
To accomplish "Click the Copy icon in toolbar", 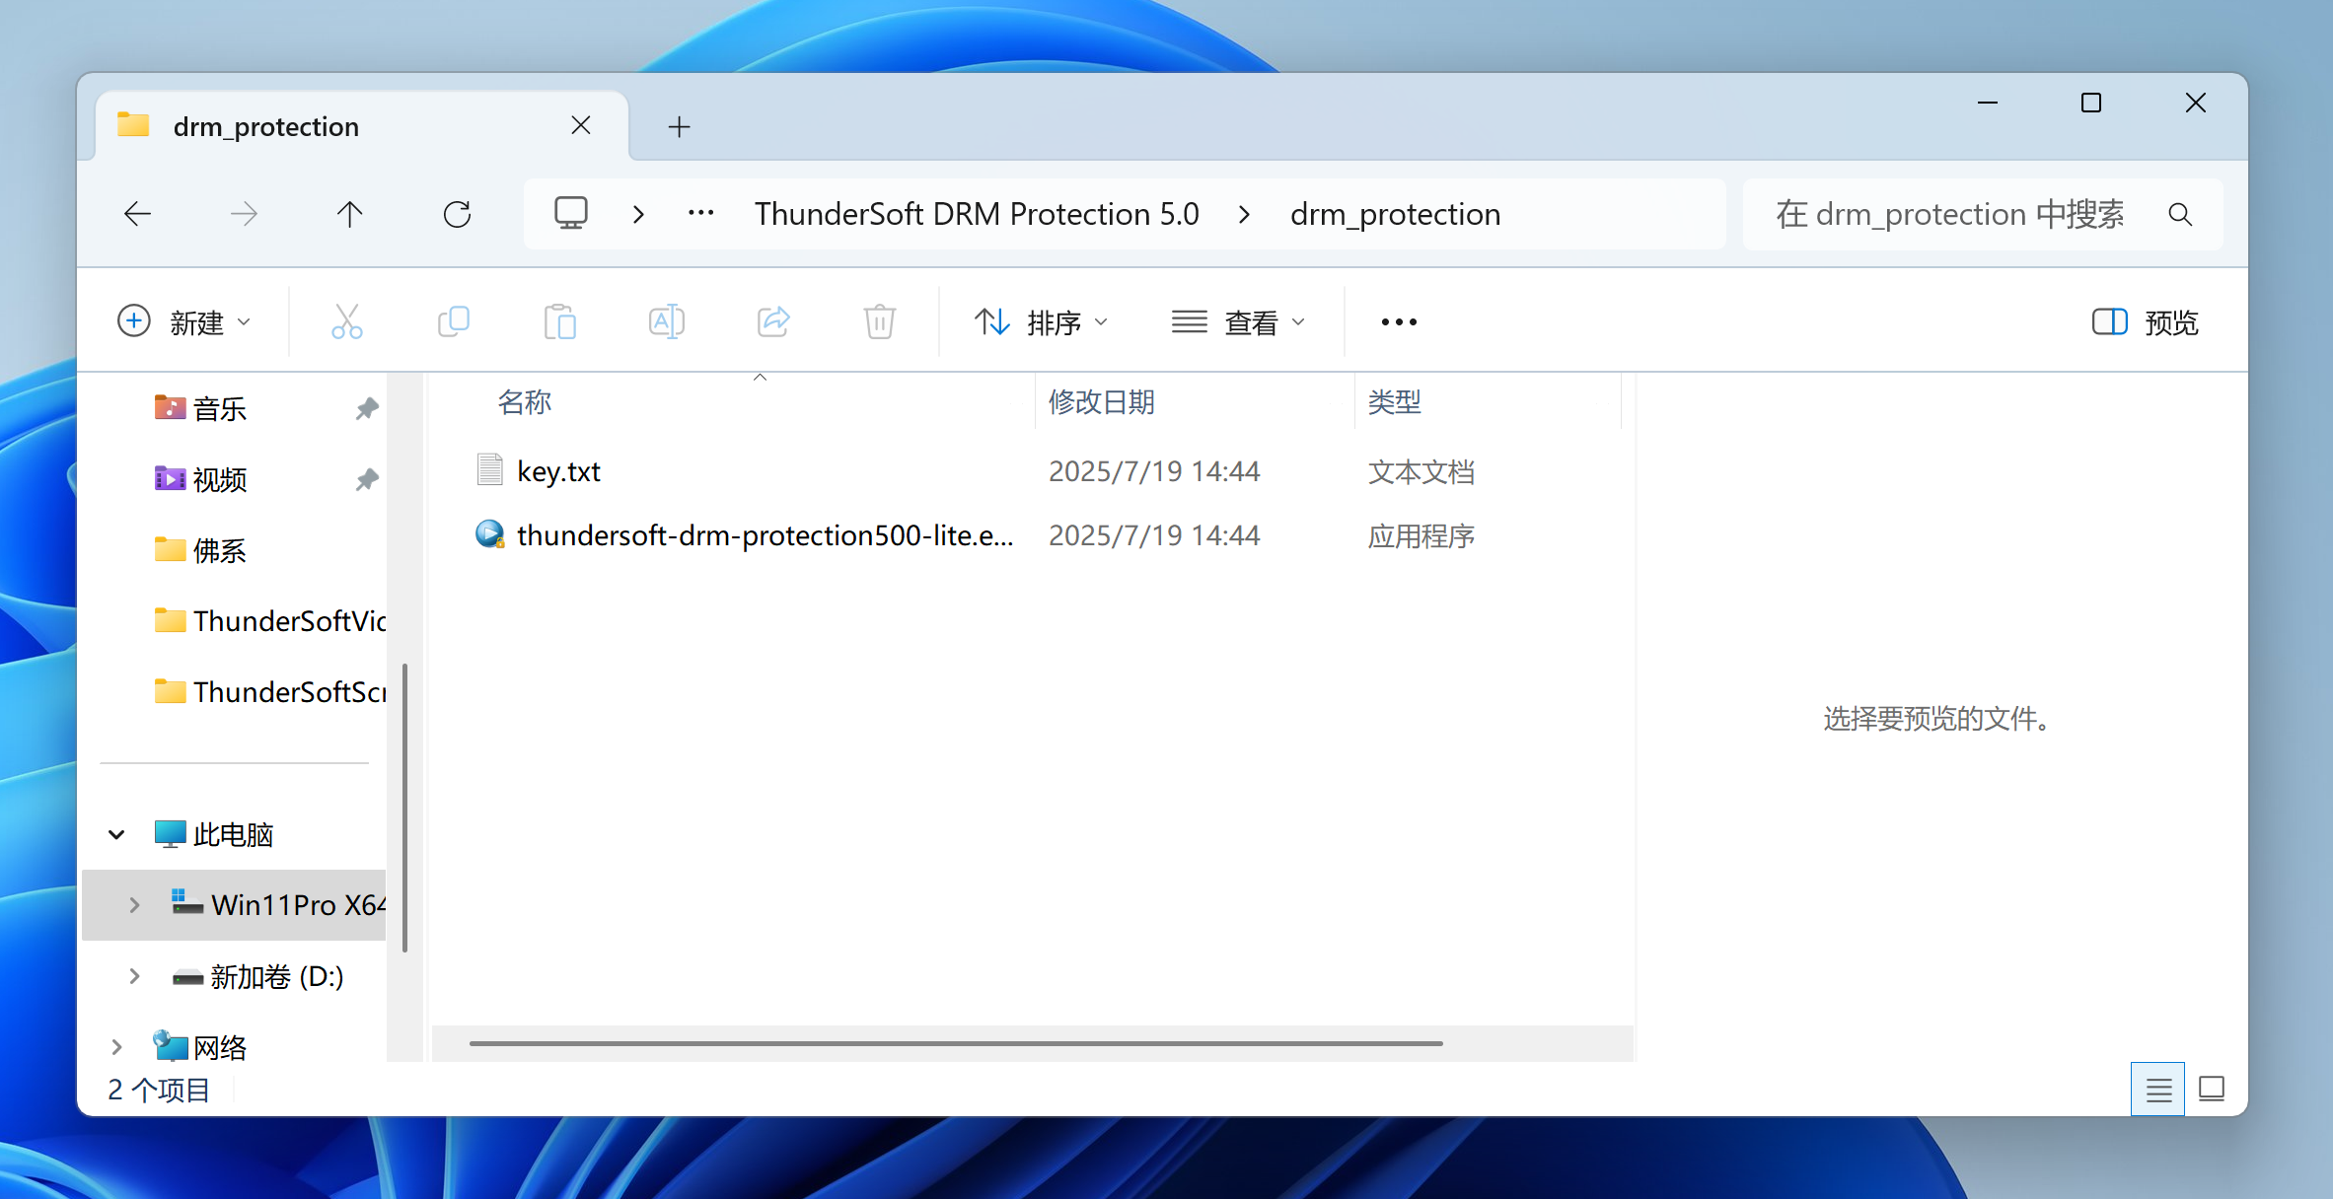I will click(453, 321).
